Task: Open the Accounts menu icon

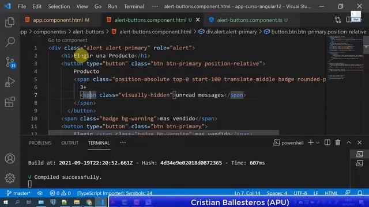Action: point(10,159)
